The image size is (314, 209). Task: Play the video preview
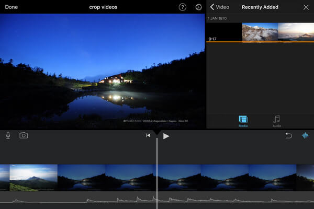click(x=166, y=136)
